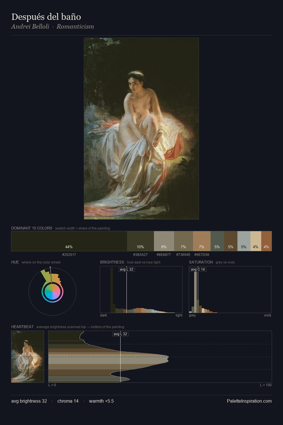Click the 'L = 100' axis label
This screenshot has height=425, width=283.
tap(266, 385)
